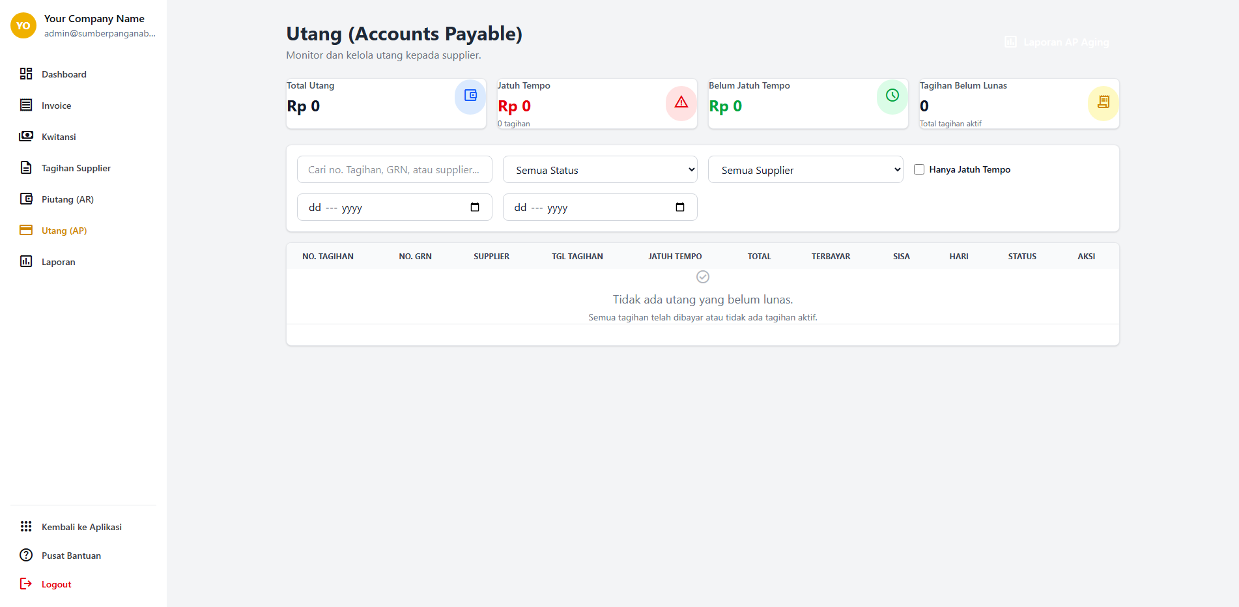Screen dimensions: 1239x607
Task: Click the Laporan AP Aging button
Action: click(1057, 42)
